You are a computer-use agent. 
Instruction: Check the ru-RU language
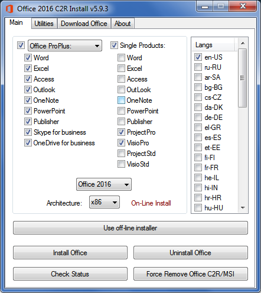point(198,67)
